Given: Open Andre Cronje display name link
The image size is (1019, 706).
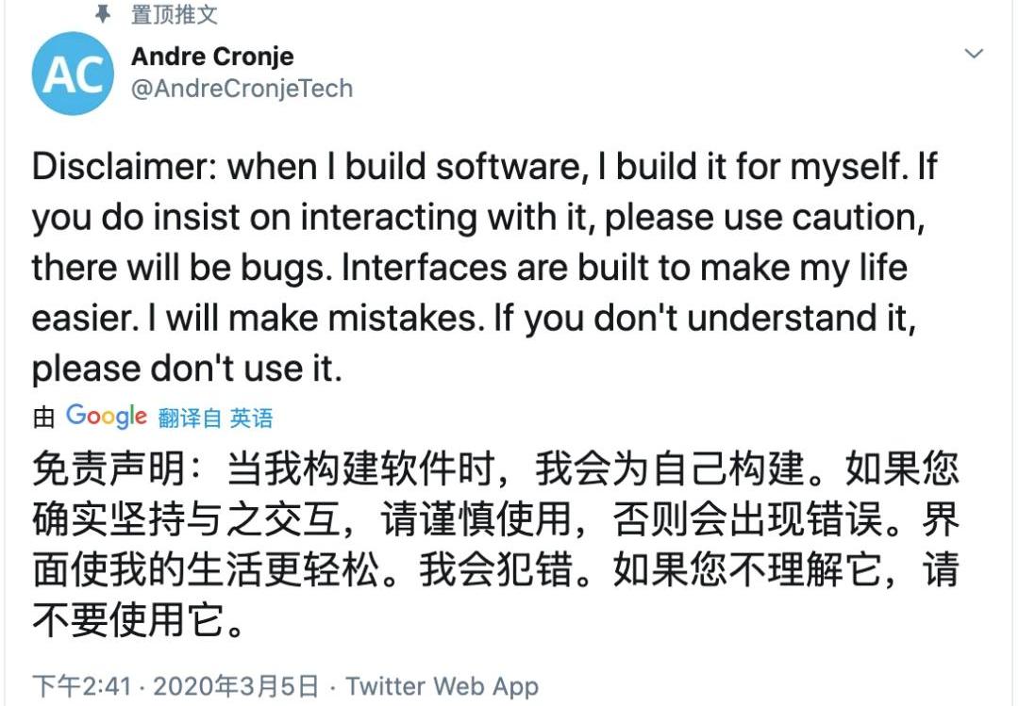Looking at the screenshot, I should click(x=212, y=56).
